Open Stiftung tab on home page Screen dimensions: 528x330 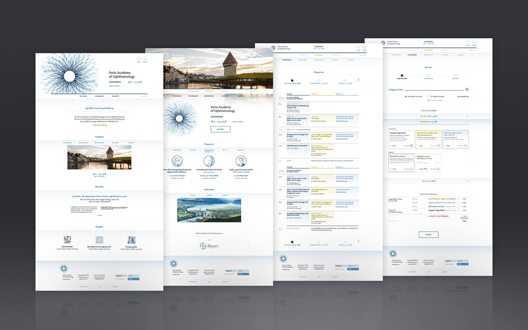(x=83, y=96)
